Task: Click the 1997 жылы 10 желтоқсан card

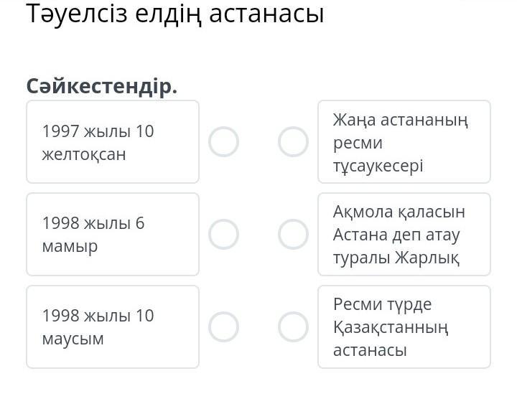Action: [x=113, y=142]
